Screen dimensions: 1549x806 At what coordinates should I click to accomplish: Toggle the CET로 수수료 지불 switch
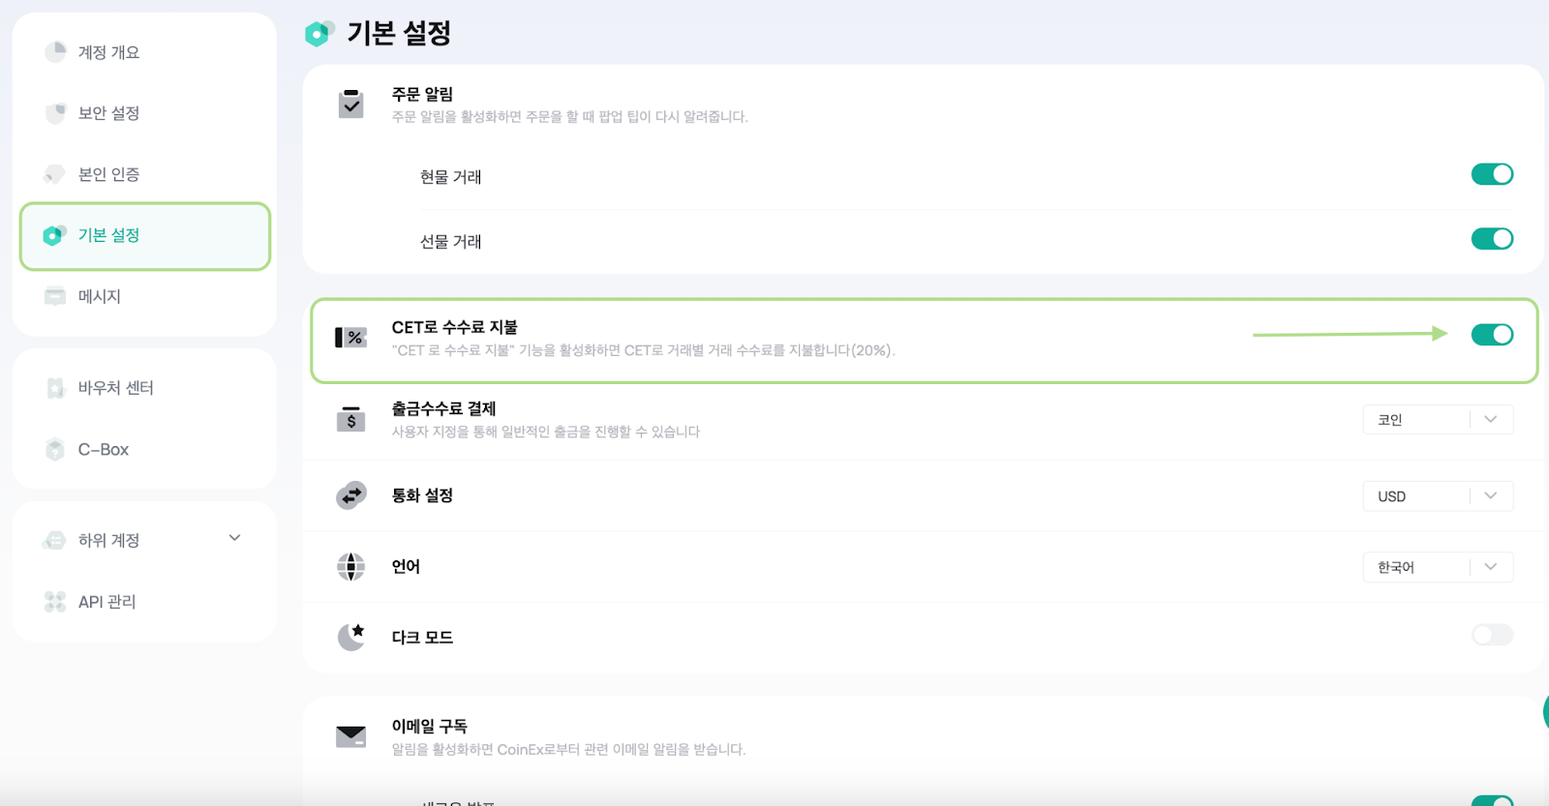click(x=1492, y=335)
